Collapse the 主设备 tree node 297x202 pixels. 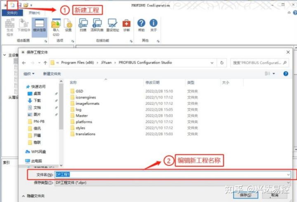5,55
